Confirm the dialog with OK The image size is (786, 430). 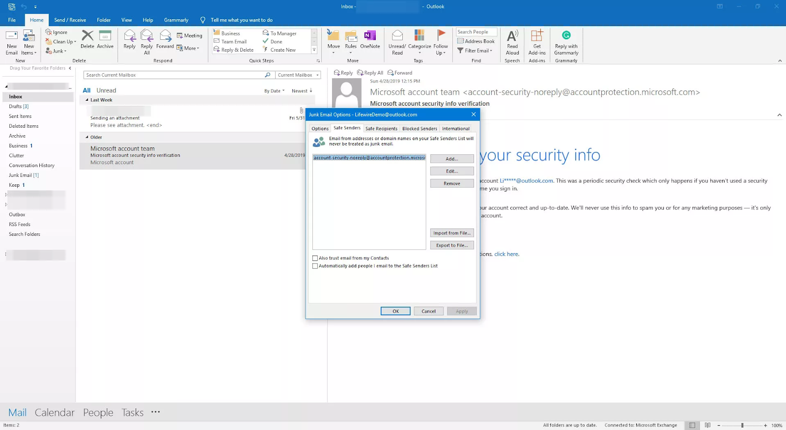[395, 311]
